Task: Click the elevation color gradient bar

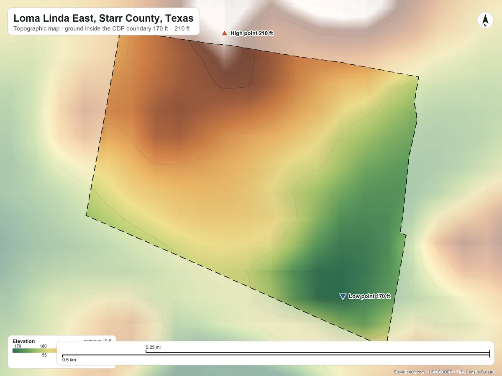Action: pos(35,351)
